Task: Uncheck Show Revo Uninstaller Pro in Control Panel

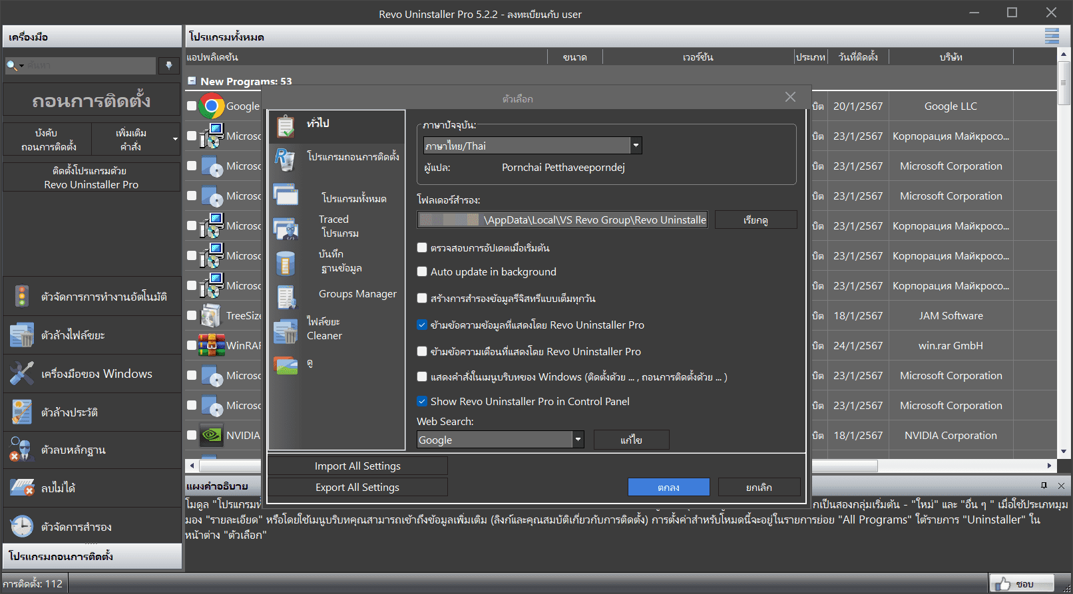Action: (422, 401)
